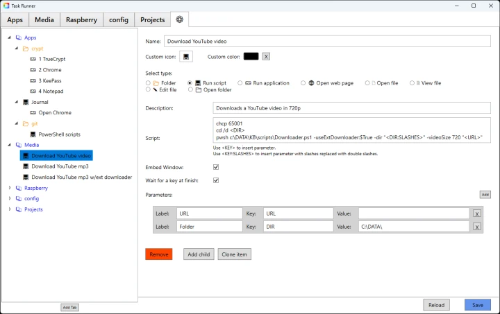Collapse the Journal node
Viewport: 500px width, 314px height.
coord(17,102)
